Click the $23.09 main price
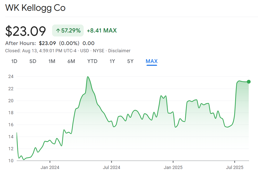 tap(26, 31)
